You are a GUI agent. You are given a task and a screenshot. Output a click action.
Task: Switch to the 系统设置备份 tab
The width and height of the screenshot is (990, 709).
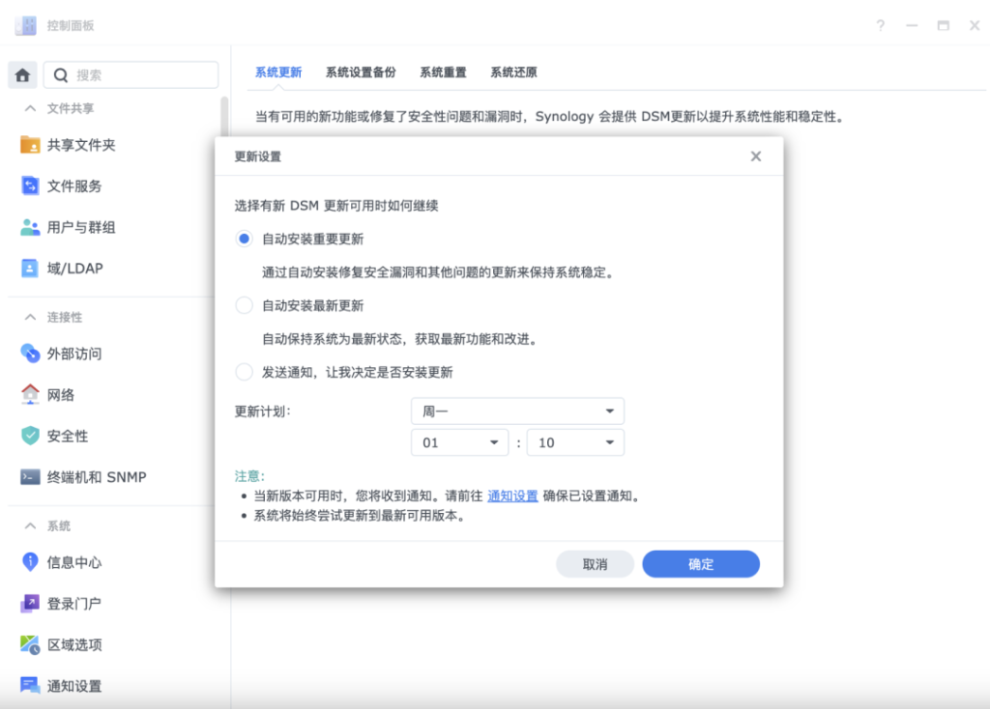pyautogui.click(x=361, y=72)
